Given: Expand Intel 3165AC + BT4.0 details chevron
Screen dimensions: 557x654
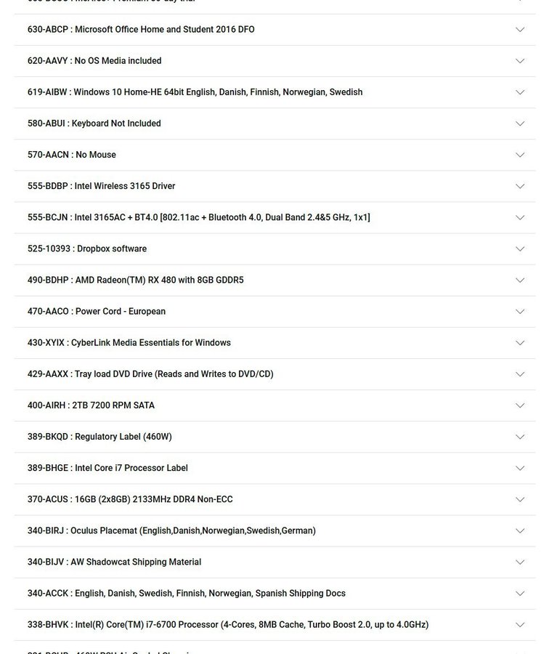Looking at the screenshot, I should [x=520, y=217].
